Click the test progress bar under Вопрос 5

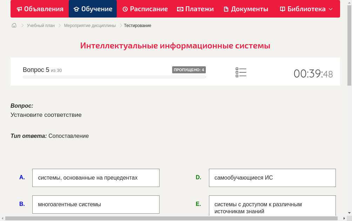(114, 77)
